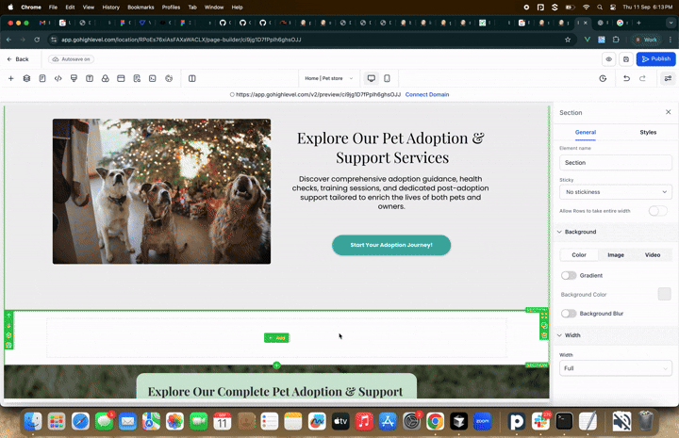
Task: Click the blue Publish button
Action: coord(655,58)
